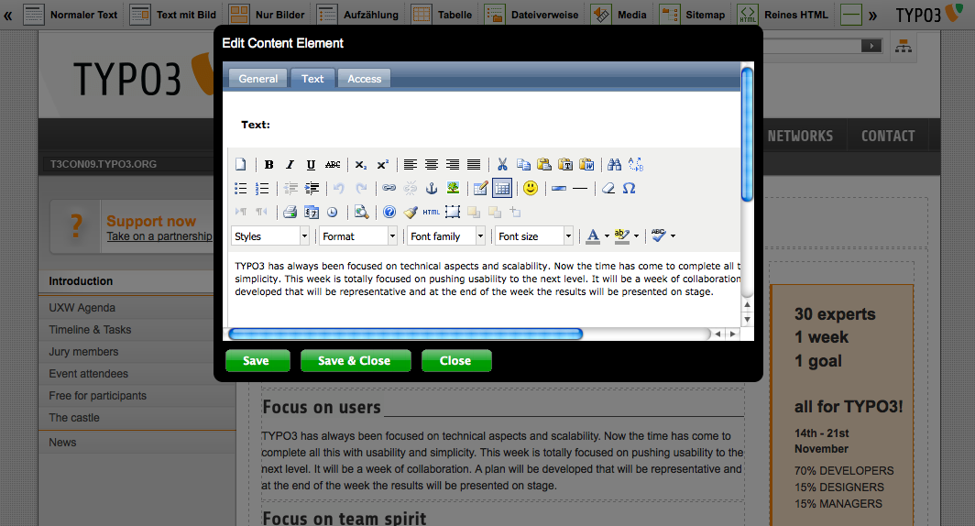
Task: Add Reines HTML content element
Action: pyautogui.click(x=783, y=15)
